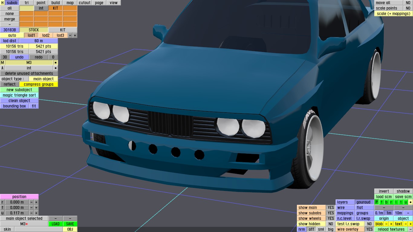Toggle the scale points NO setting

pos(408,8)
